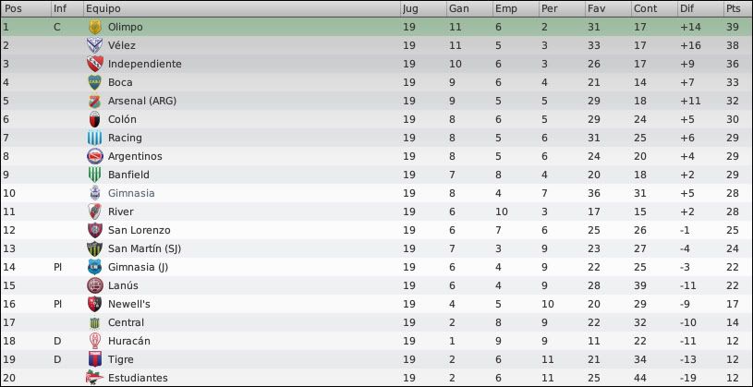Click the Newell's team name
The image size is (753, 387).
128,304
